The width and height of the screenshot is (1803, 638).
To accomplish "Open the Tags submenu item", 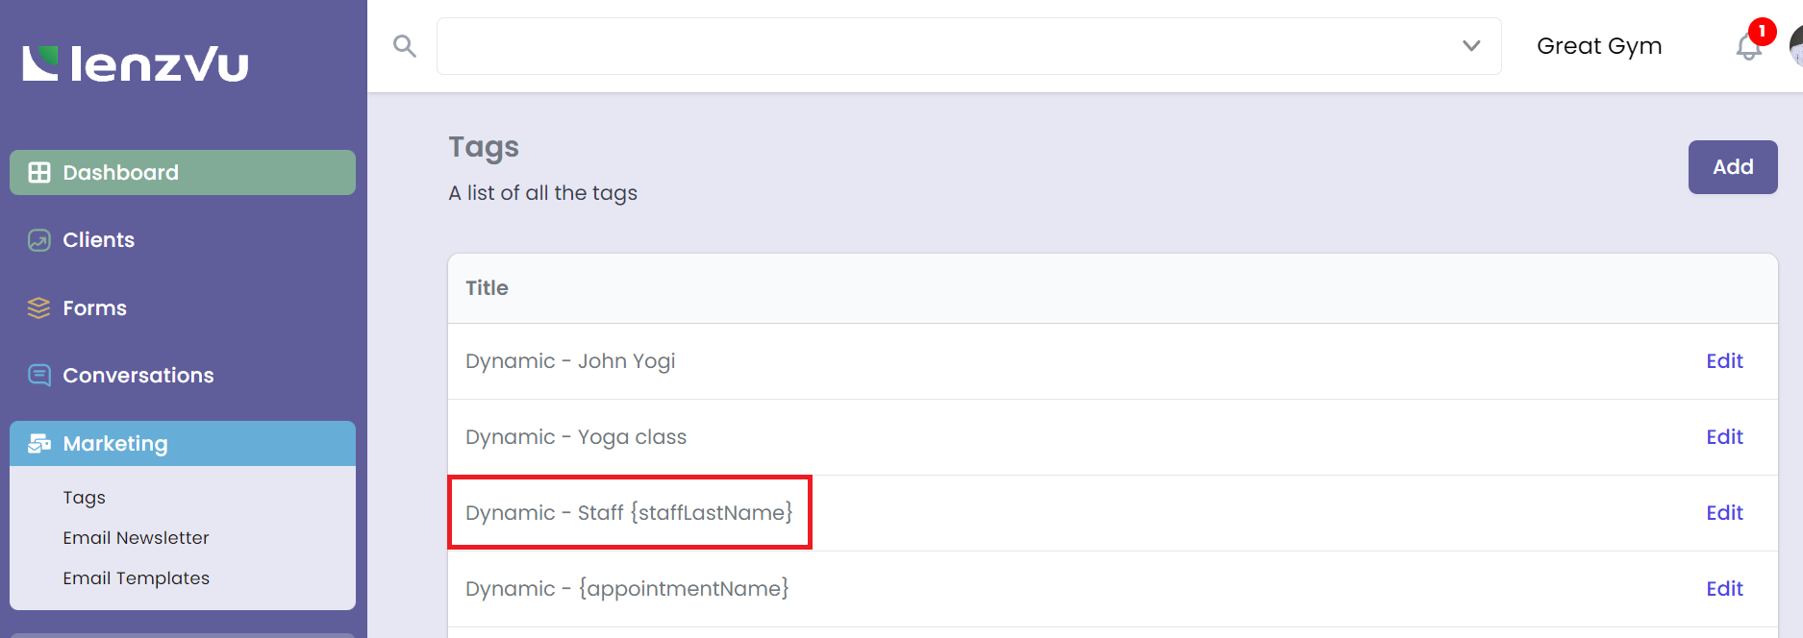I will click(85, 498).
